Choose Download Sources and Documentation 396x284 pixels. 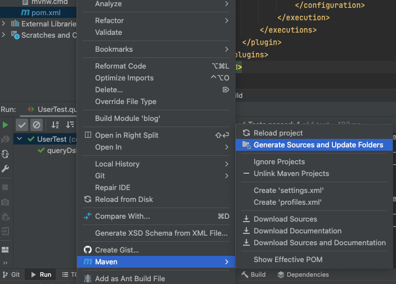click(x=314, y=243)
